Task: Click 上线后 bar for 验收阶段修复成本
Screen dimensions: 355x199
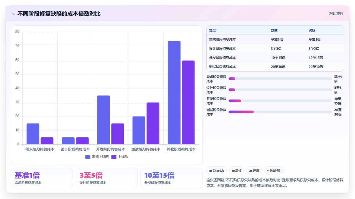Action: pos(188,102)
